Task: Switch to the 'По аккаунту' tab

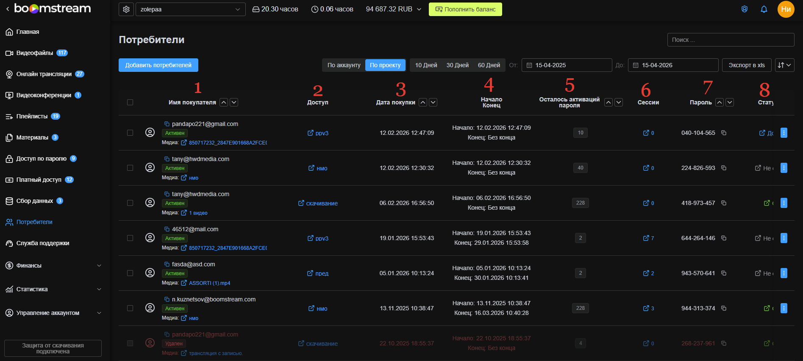Action: click(344, 65)
